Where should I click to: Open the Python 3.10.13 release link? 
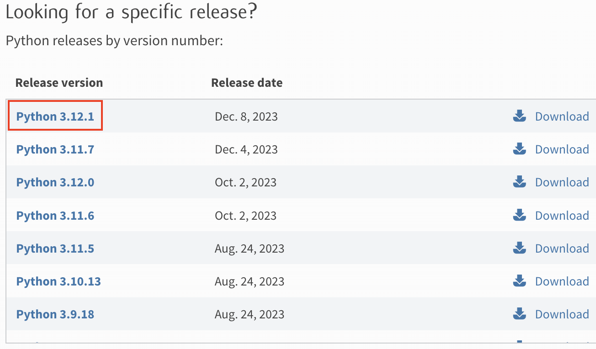click(x=59, y=281)
